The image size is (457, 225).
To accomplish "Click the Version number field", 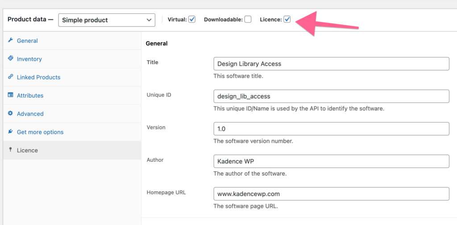I will coord(331,129).
